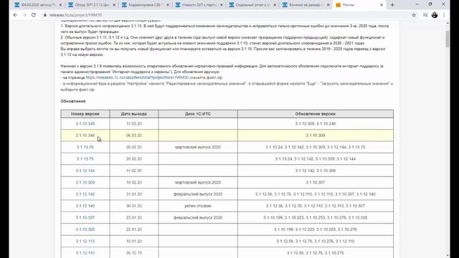
Task: Select the date 06.03.20 cell
Action: 134,135
